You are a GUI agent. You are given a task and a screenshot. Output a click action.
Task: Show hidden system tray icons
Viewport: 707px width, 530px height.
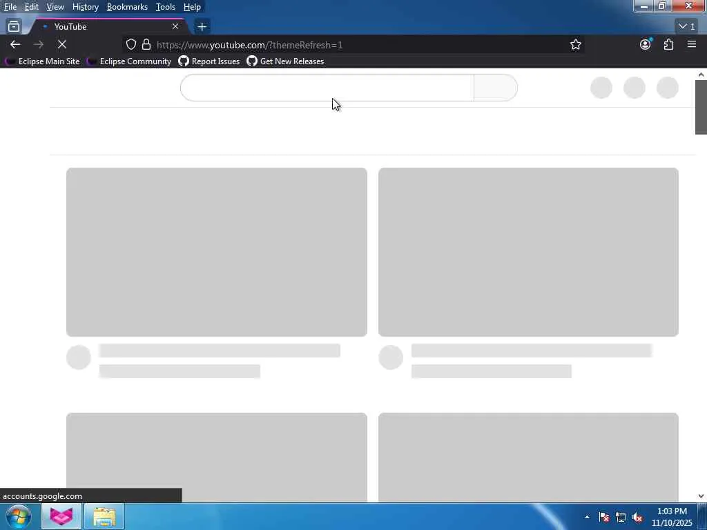(587, 517)
